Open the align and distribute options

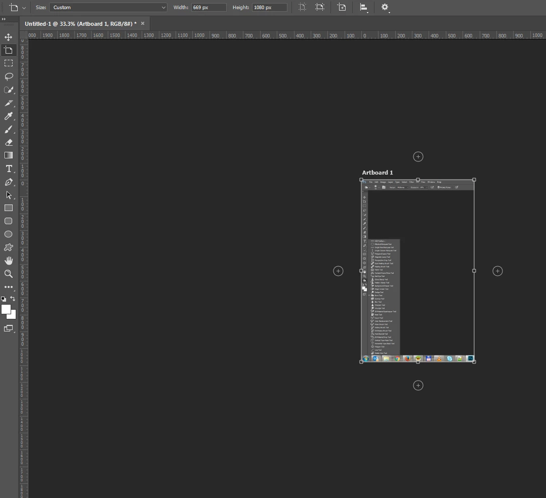click(x=364, y=7)
